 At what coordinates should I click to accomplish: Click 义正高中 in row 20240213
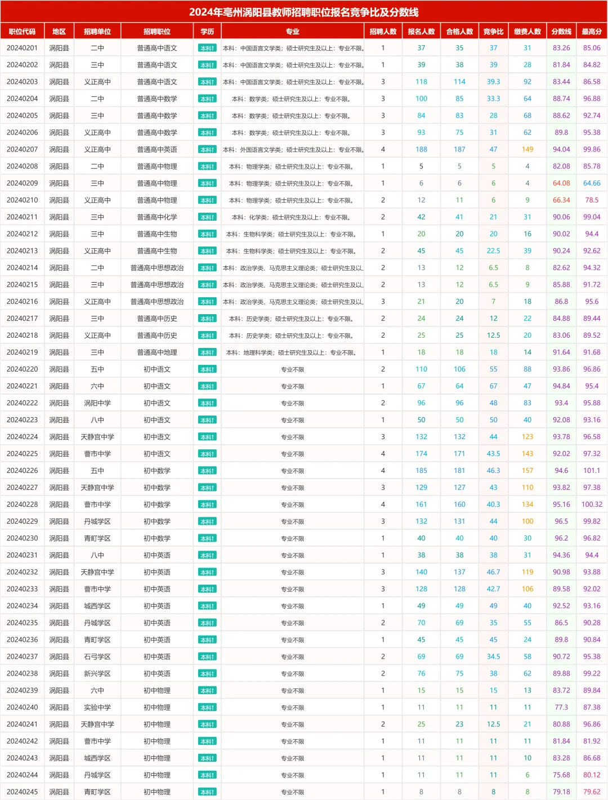click(x=97, y=251)
